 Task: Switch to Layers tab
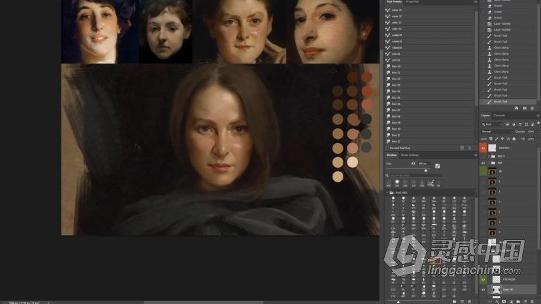[x=486, y=115]
